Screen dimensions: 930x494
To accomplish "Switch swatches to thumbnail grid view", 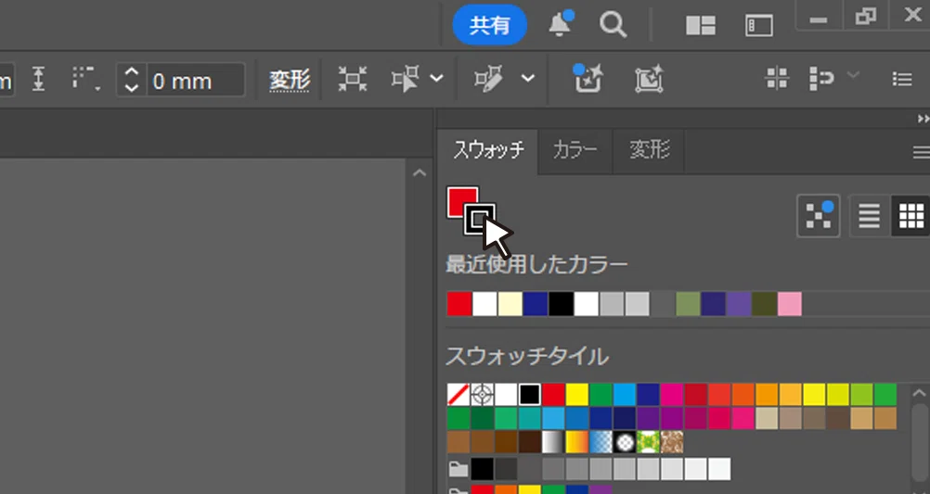I will 911,216.
